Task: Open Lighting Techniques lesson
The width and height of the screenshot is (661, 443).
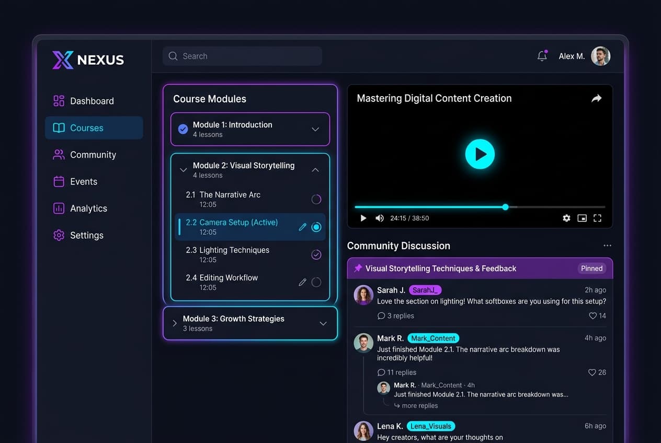Action: pos(250,255)
